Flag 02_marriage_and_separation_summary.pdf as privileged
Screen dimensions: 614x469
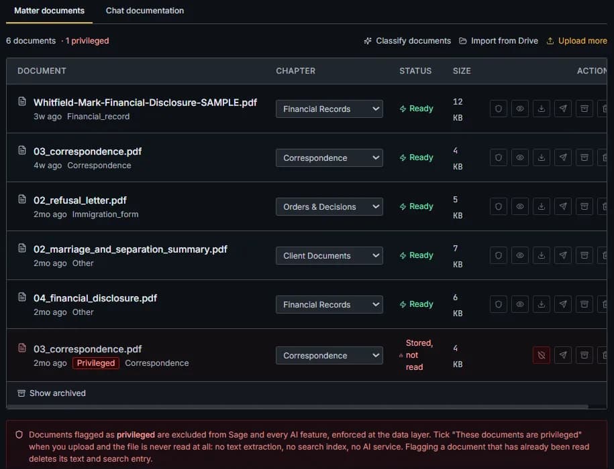pyautogui.click(x=498, y=255)
